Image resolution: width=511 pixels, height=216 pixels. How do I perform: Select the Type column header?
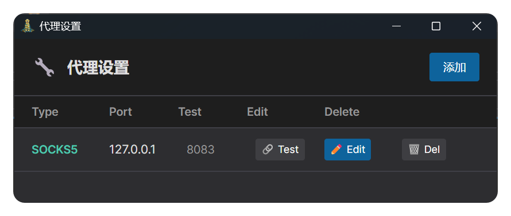[45, 112]
